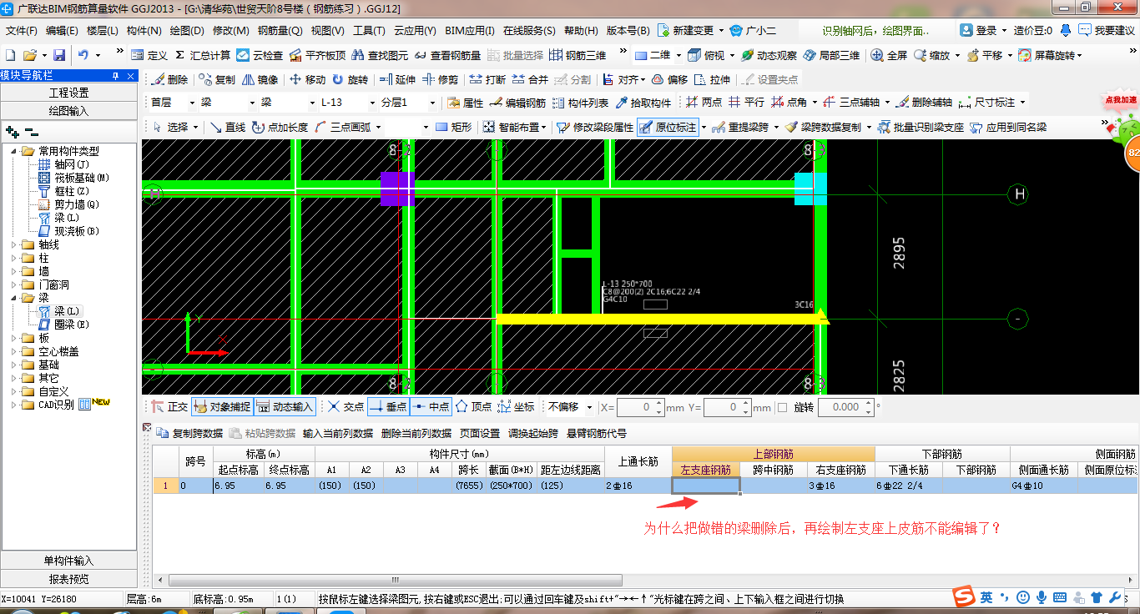Select the 移动 move tool

(x=307, y=80)
